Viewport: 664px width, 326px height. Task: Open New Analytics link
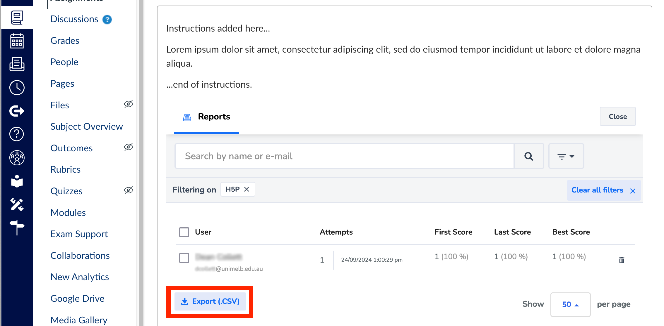pyautogui.click(x=80, y=277)
